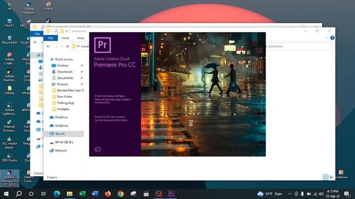Image resolution: width=355 pixels, height=199 pixels.
Task: Open the OBS Studio desktop shortcut
Action: coord(9,158)
